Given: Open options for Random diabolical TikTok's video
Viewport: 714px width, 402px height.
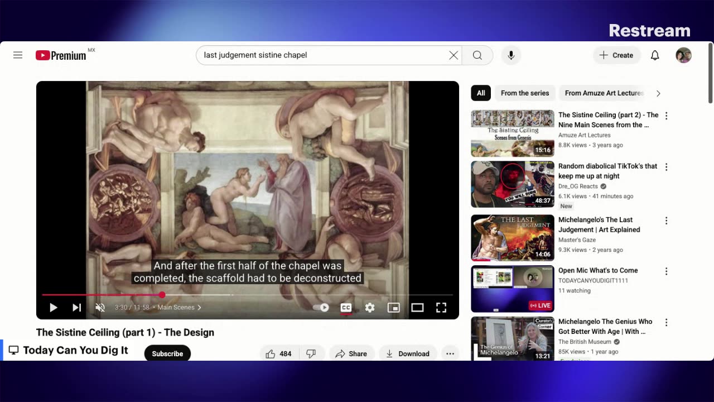Looking at the screenshot, I should click(666, 167).
